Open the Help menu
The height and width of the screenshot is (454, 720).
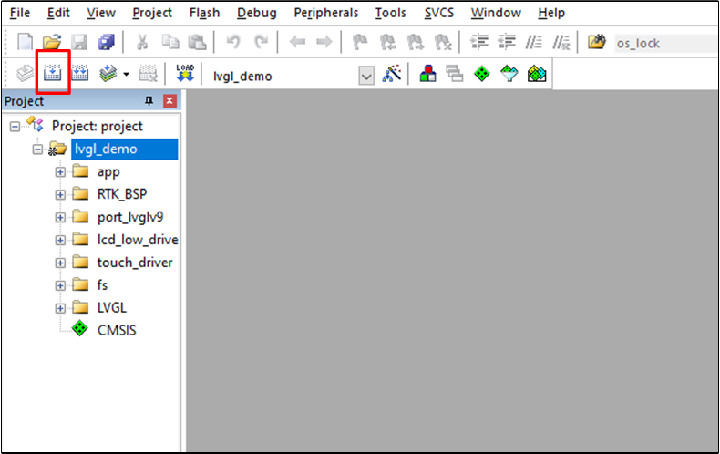click(551, 13)
